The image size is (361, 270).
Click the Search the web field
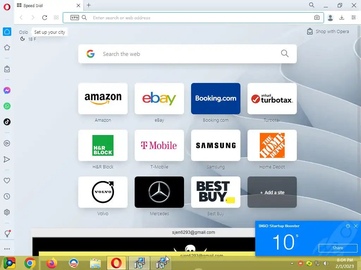(x=188, y=54)
